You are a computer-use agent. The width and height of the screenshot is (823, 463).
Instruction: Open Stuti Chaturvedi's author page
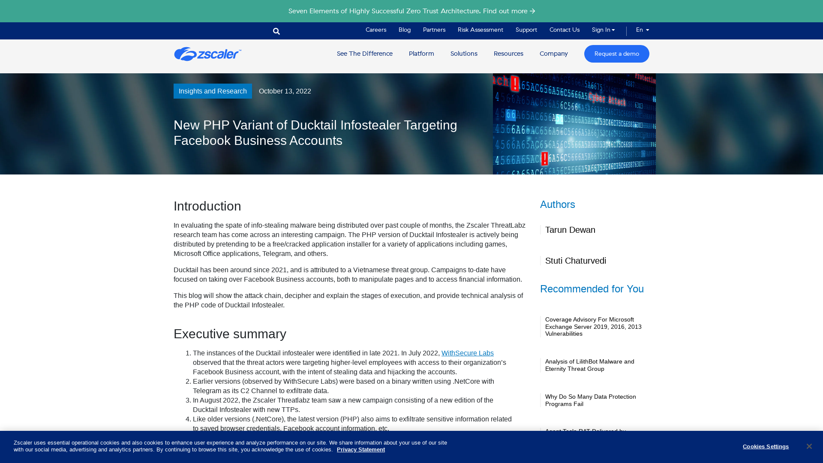tap(575, 261)
